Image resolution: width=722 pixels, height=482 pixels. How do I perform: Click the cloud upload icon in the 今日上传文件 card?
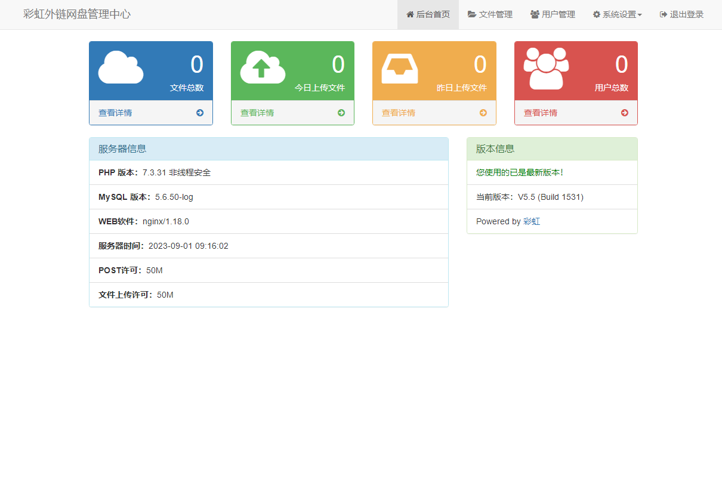click(x=263, y=67)
